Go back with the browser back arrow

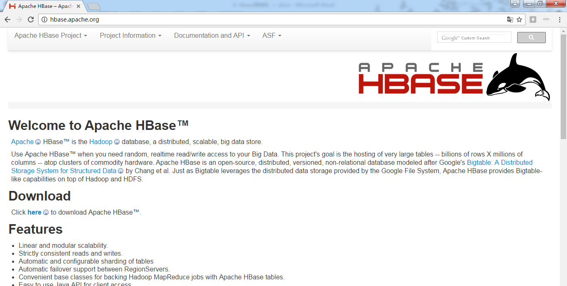point(7,20)
